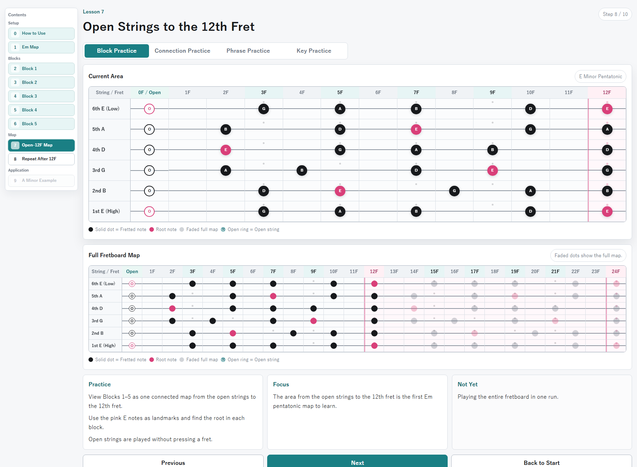Click the 24F column header in Full Fretboard Map
The height and width of the screenshot is (467, 637).
616,271
